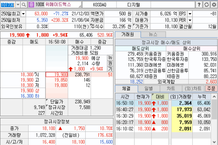Click the 주식수 label

click(97, 26)
